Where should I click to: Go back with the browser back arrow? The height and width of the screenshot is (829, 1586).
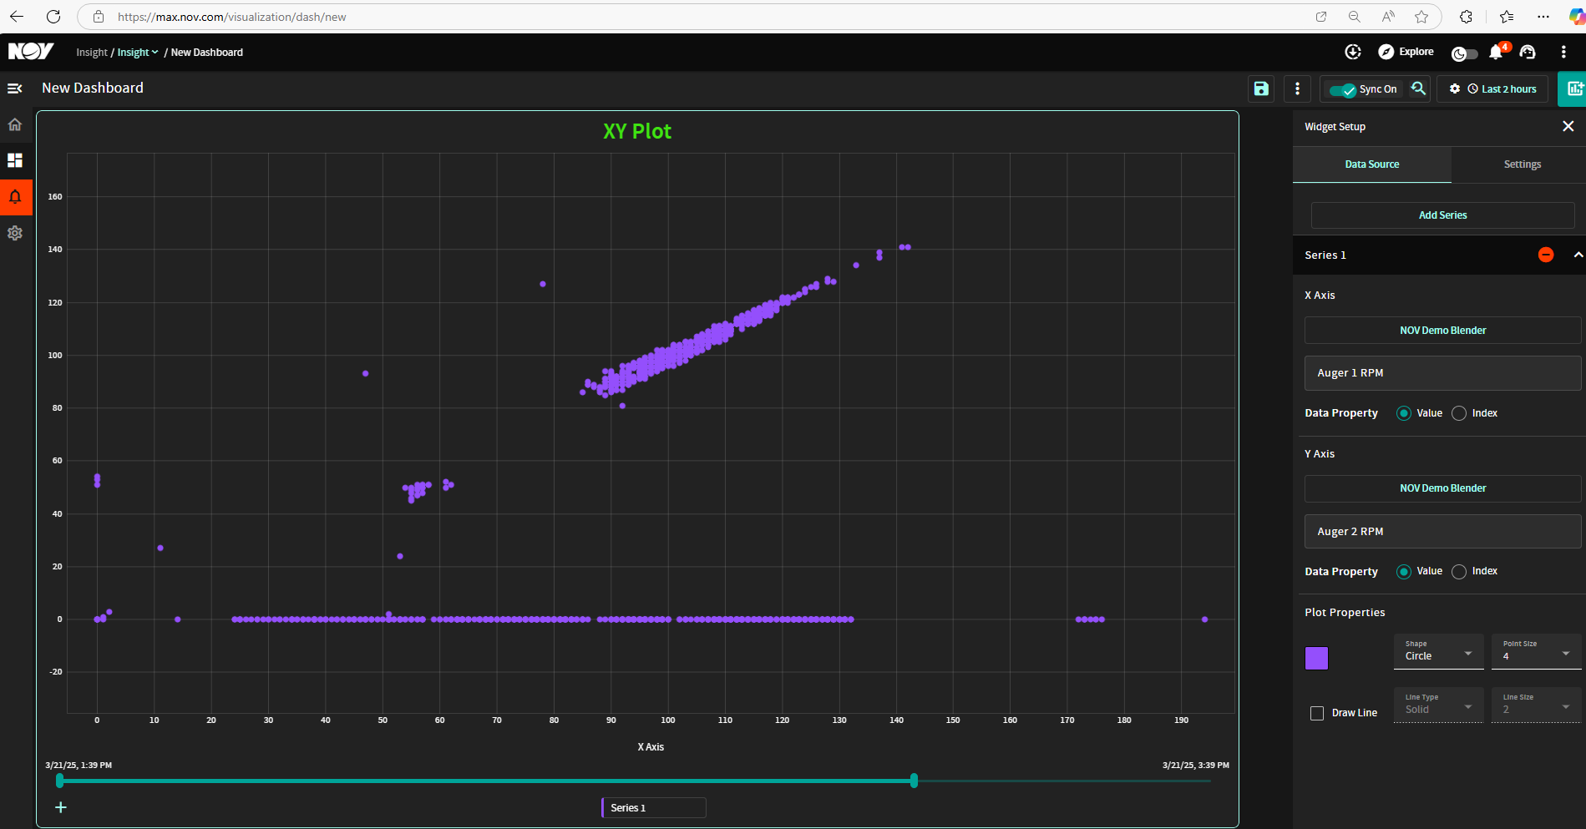[17, 17]
